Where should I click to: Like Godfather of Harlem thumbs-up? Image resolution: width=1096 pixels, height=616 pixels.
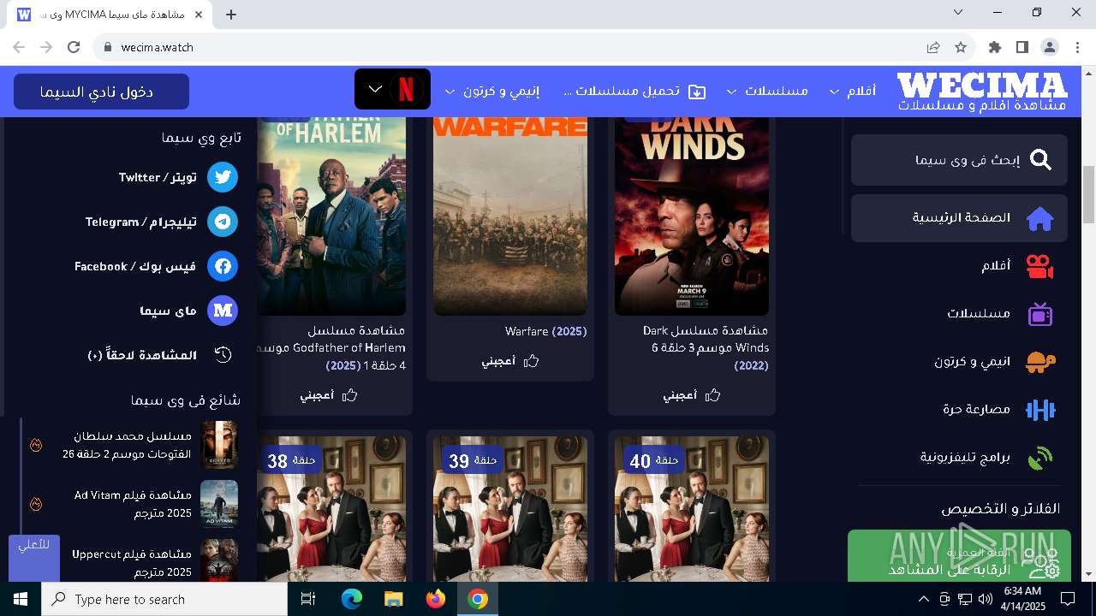pyautogui.click(x=350, y=395)
